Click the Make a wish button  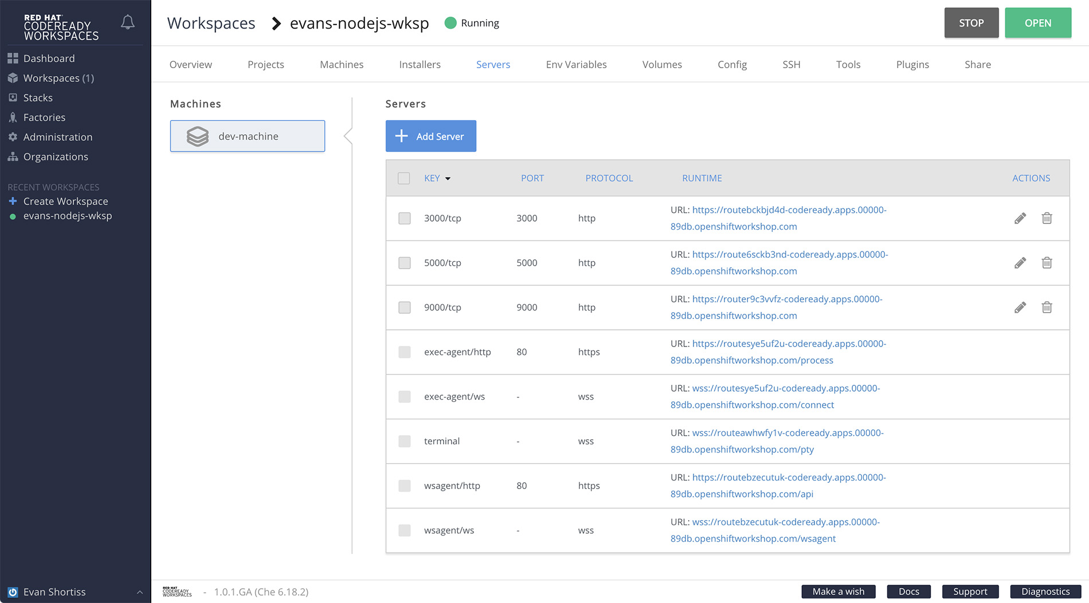839,592
